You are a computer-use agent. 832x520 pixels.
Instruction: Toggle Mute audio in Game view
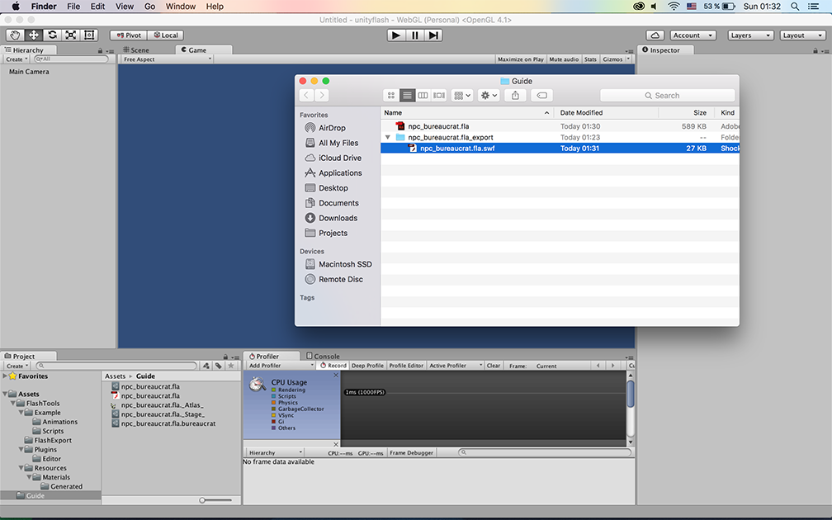tap(564, 59)
